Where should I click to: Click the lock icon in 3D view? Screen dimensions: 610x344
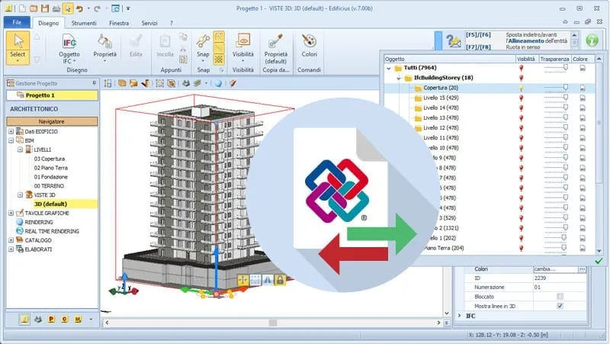pyautogui.click(x=280, y=281)
